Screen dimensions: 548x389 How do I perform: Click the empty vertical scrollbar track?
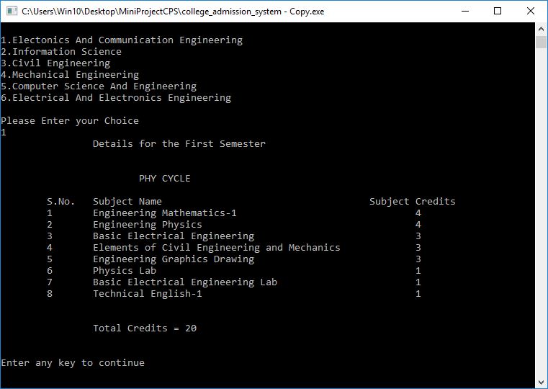542,216
